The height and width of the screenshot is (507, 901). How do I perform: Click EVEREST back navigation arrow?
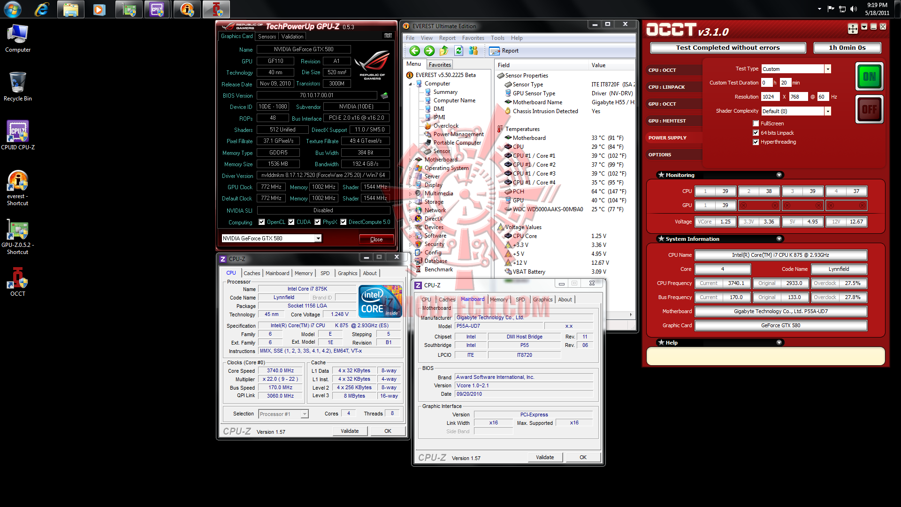pyautogui.click(x=414, y=51)
